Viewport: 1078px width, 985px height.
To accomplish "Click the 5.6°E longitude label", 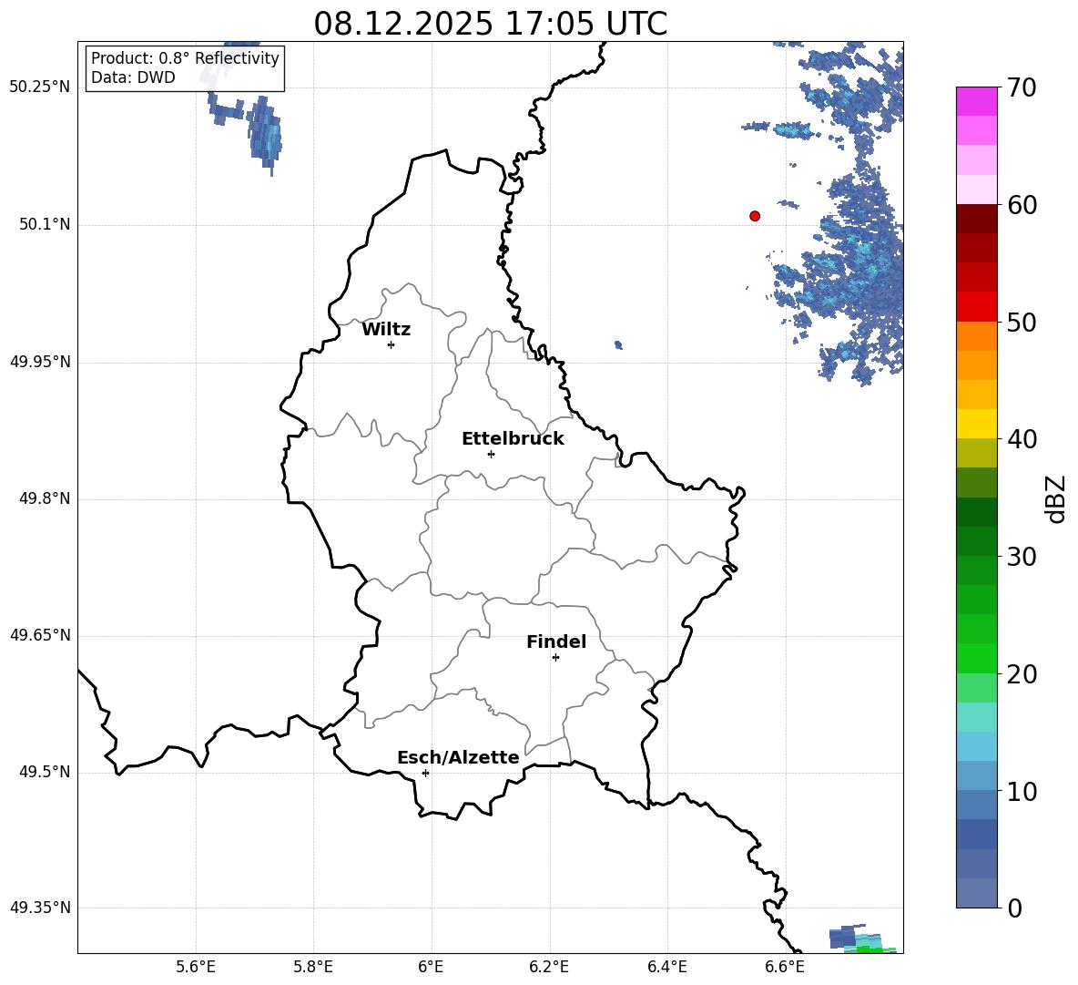I will [196, 967].
